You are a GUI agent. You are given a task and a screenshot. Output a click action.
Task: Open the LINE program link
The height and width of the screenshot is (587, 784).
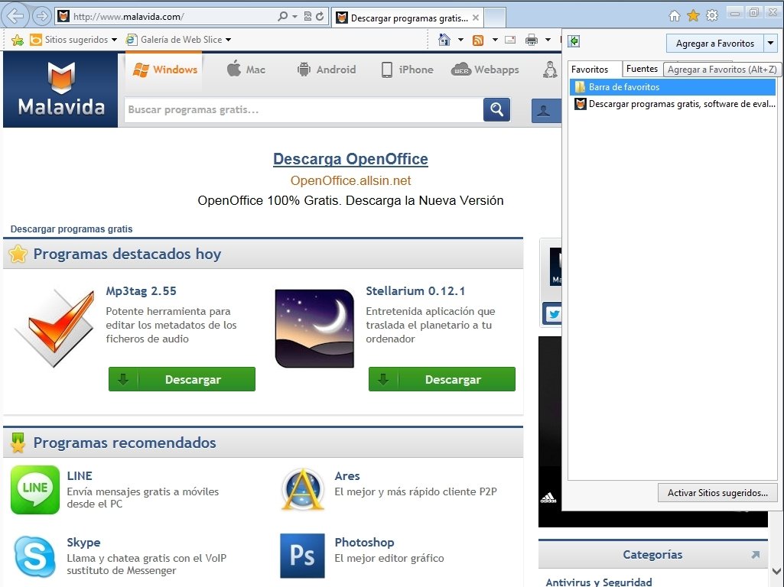80,475
